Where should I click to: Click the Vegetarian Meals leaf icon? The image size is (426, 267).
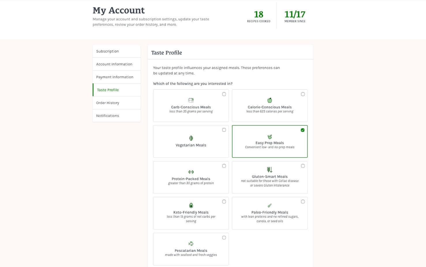pos(191,138)
